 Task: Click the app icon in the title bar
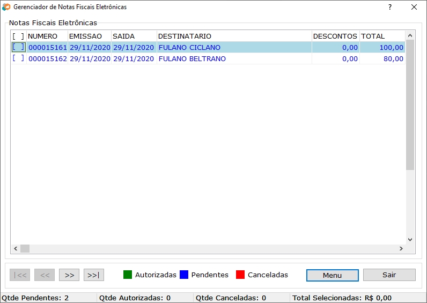6,8
